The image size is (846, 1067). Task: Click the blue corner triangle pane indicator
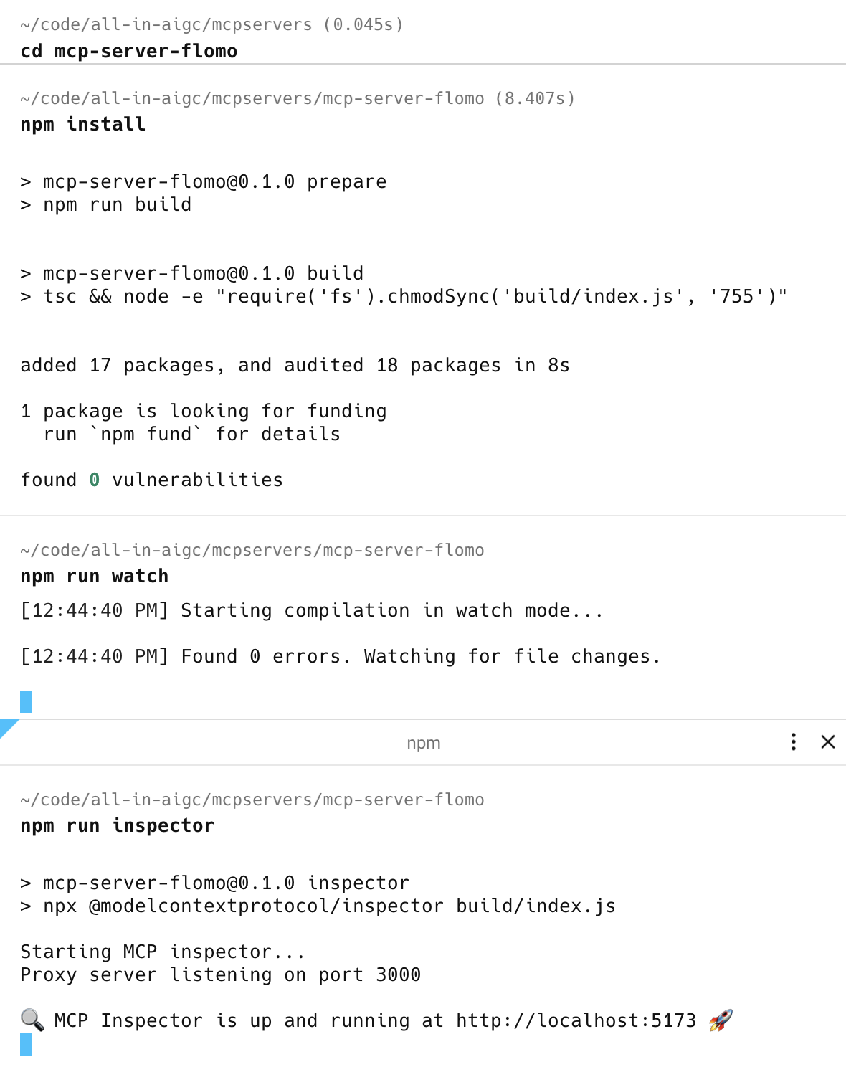point(7,726)
